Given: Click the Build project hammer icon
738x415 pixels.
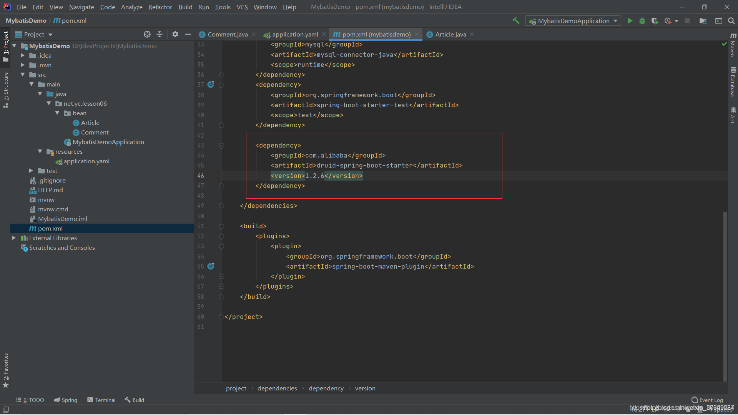Looking at the screenshot, I should pos(516,21).
